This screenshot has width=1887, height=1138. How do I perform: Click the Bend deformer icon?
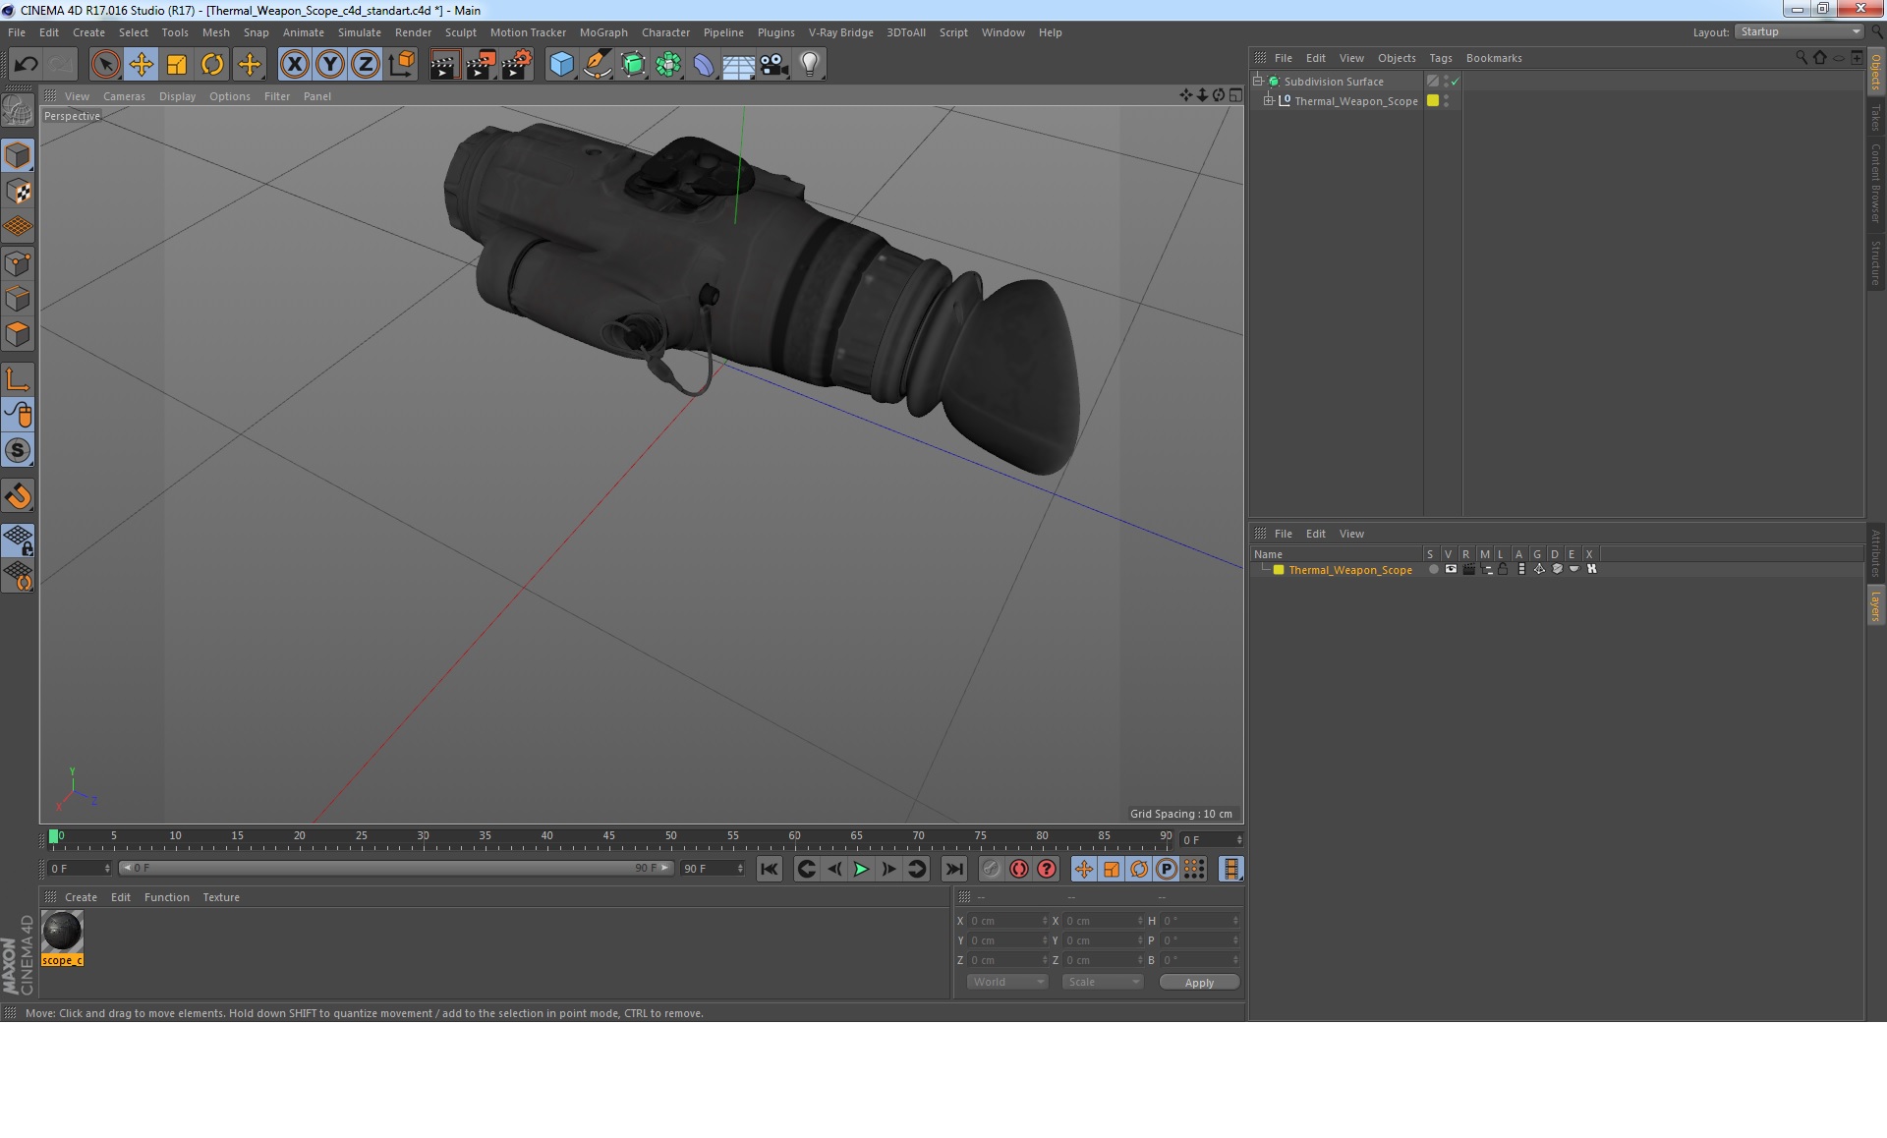click(x=704, y=65)
